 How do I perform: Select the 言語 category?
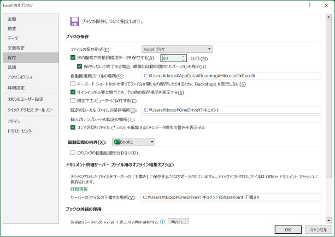coord(31,68)
